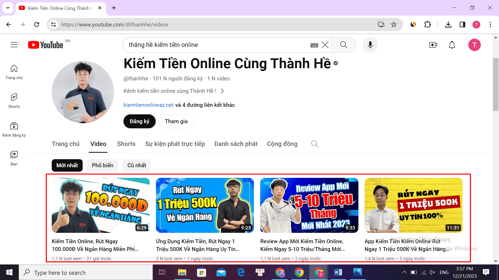This screenshot has height=280, width=499.
Task: Open the browser downloads icon
Action: [x=448, y=25]
